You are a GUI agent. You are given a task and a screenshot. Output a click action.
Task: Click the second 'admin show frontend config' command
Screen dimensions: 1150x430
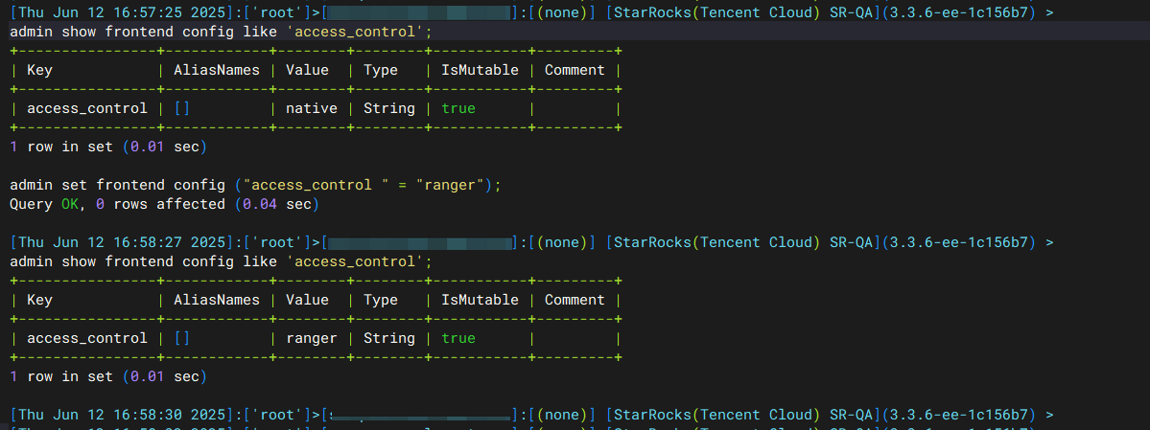[x=221, y=261]
